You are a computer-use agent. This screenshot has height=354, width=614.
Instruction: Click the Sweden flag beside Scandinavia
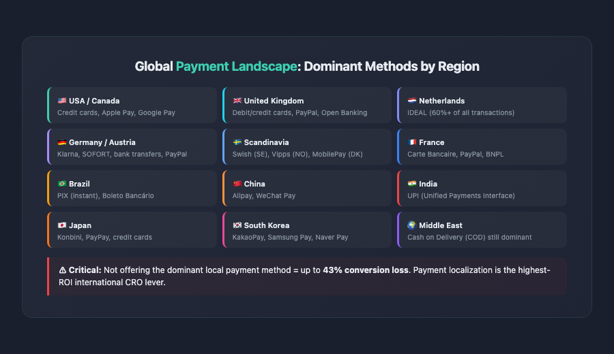(237, 142)
